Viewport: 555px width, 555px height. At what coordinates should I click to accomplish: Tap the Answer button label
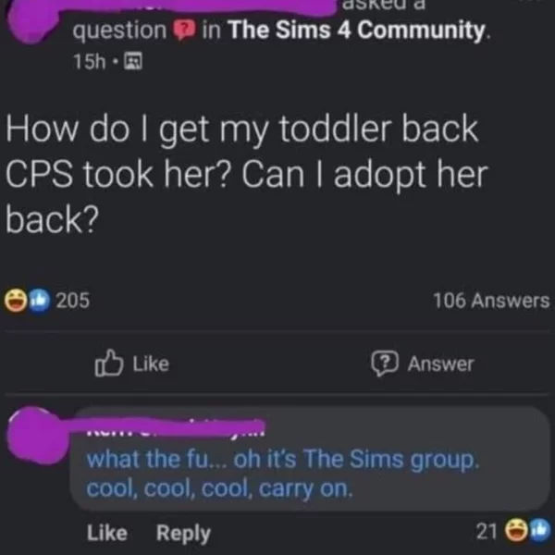pyautogui.click(x=440, y=364)
